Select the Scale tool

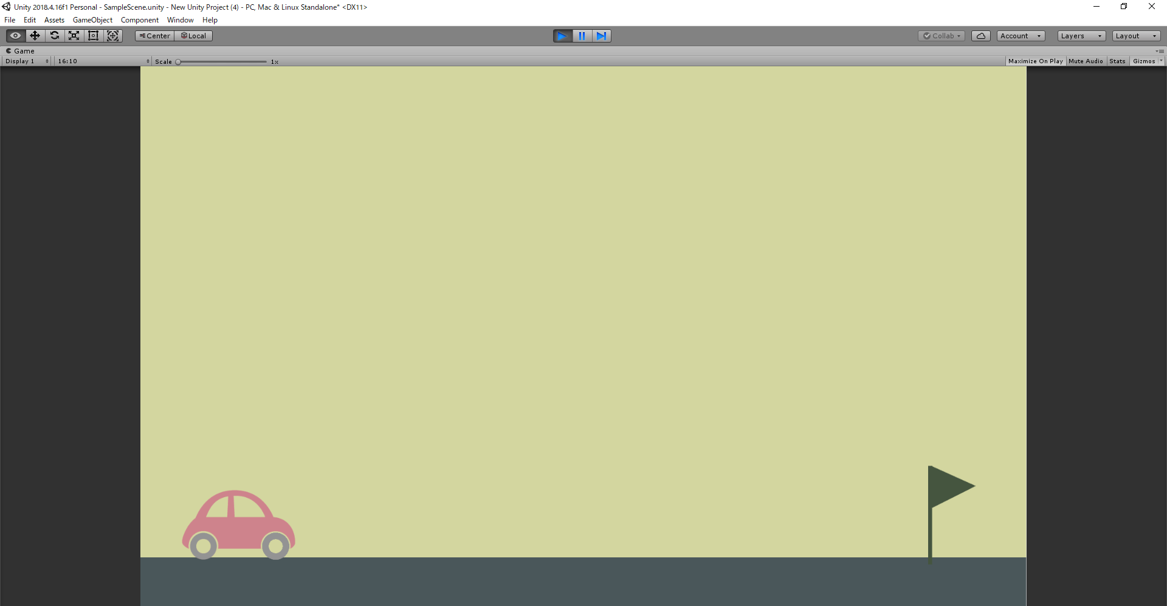(74, 36)
